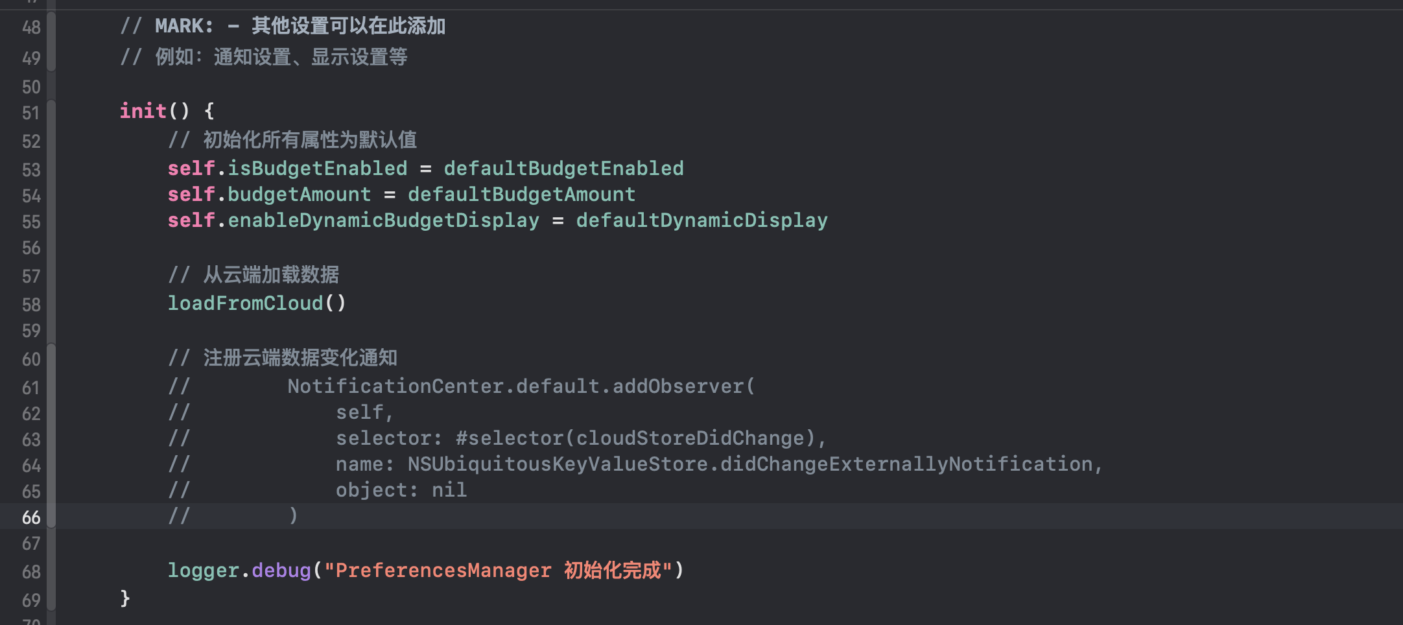Screen dimensions: 1403x625
Task: Click the defaultBudgetAmount identifier
Action: [x=521, y=195]
